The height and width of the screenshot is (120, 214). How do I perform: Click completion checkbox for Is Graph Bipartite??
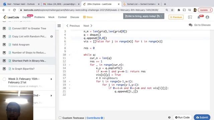pyautogui.click(x=4, y=69)
